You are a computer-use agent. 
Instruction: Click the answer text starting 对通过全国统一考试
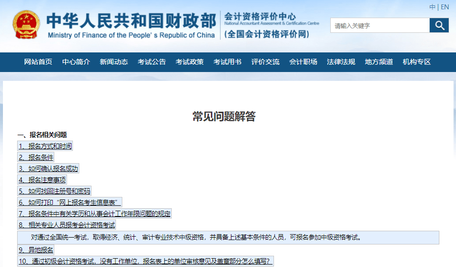[196, 237]
